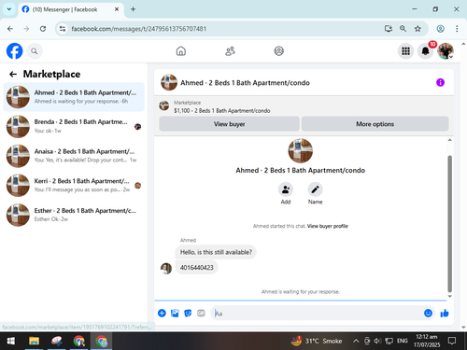
Task: Choose a GIF from the composer
Action: click(x=201, y=313)
